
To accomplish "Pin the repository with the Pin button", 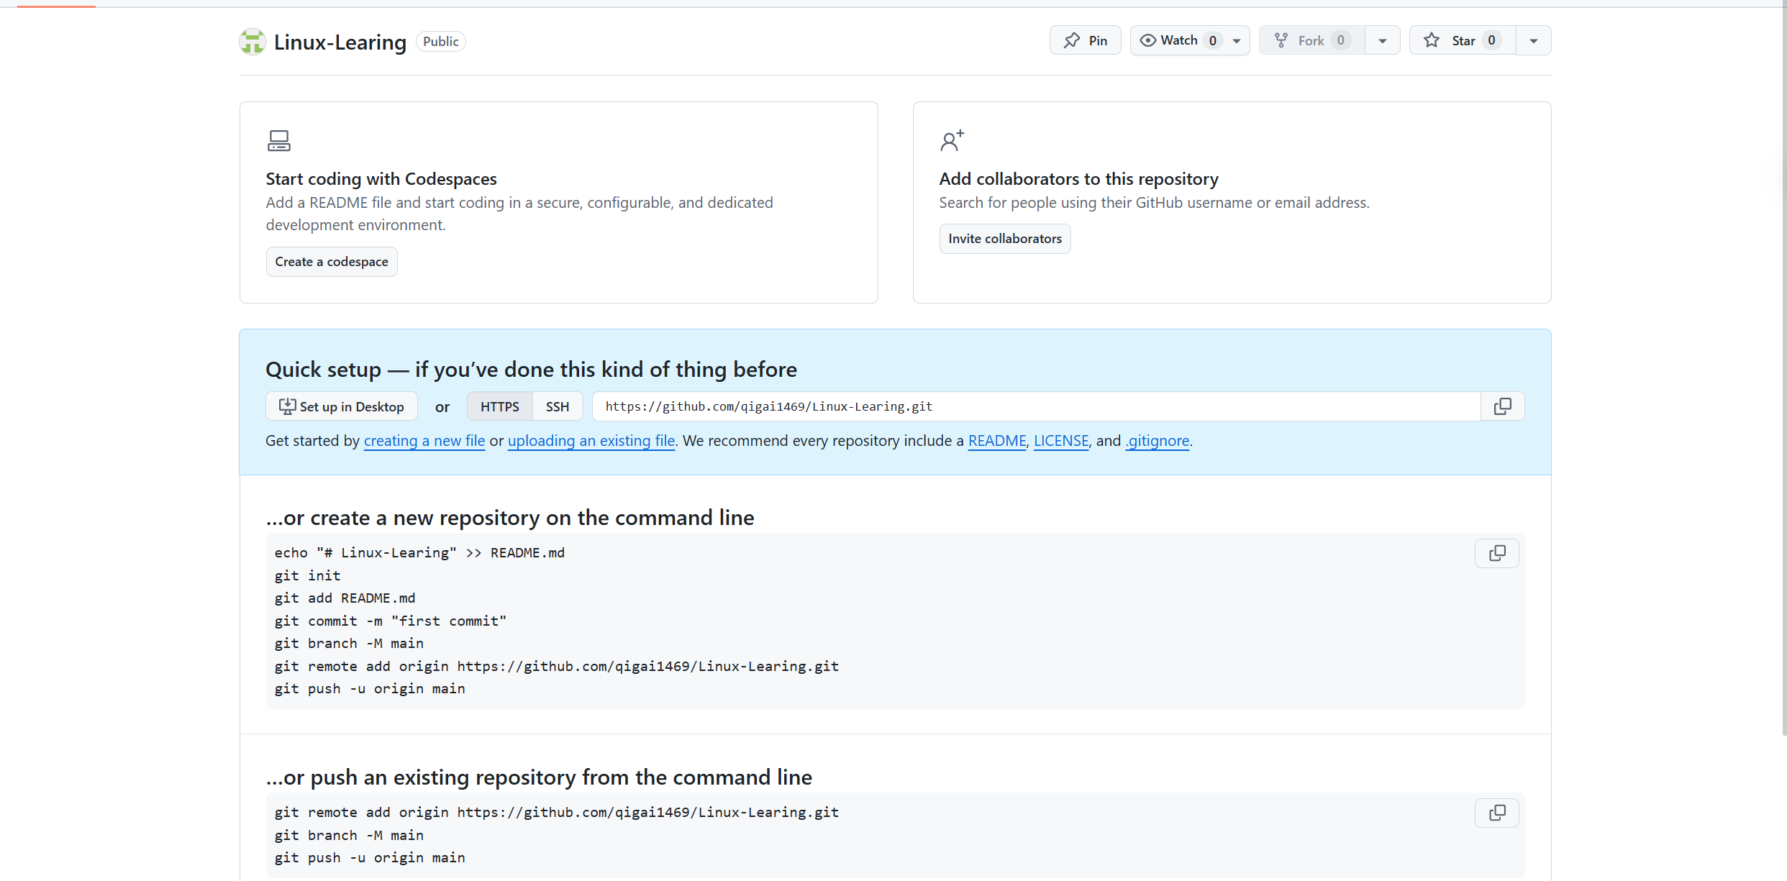I will point(1085,40).
